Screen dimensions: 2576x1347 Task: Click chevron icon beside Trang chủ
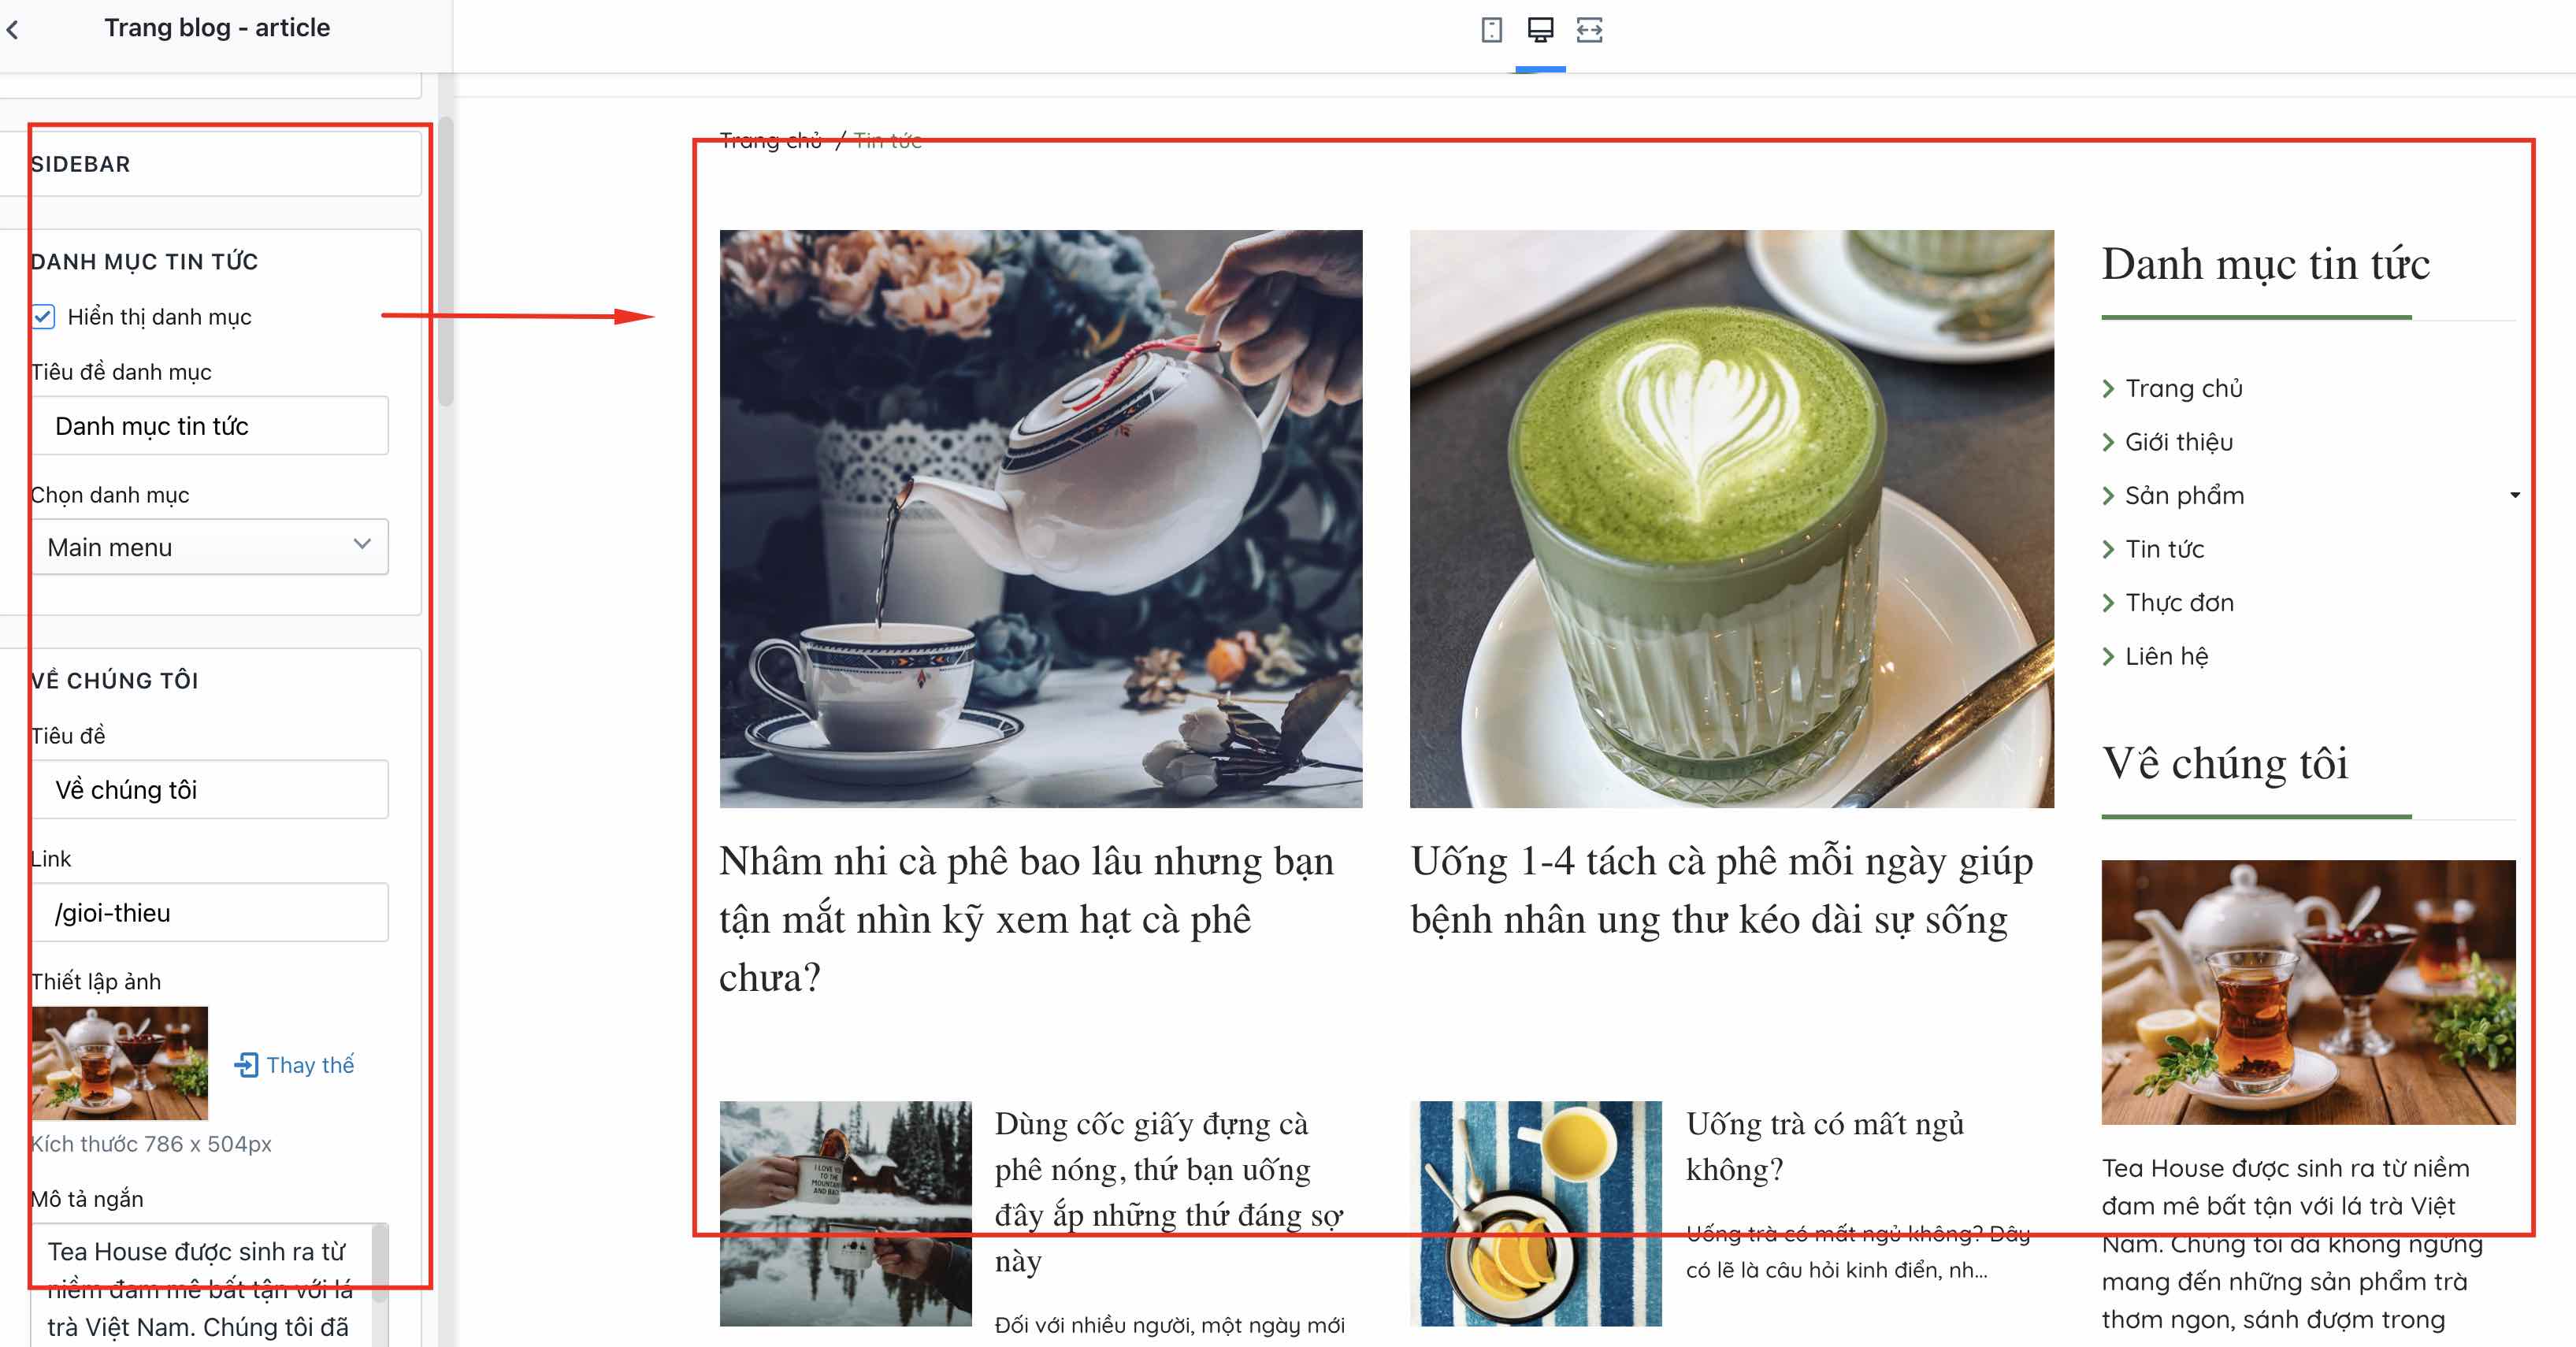pos(2108,389)
